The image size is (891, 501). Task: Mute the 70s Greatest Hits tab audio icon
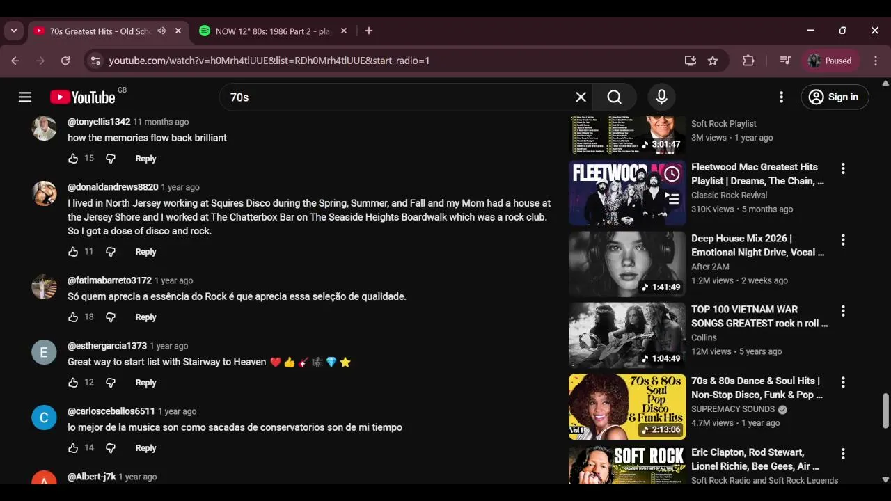pyautogui.click(x=161, y=31)
